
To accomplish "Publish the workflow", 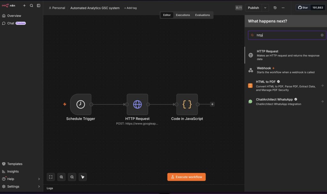I will [x=253, y=8].
